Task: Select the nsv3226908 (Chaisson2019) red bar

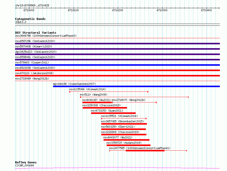Action: (124, 135)
